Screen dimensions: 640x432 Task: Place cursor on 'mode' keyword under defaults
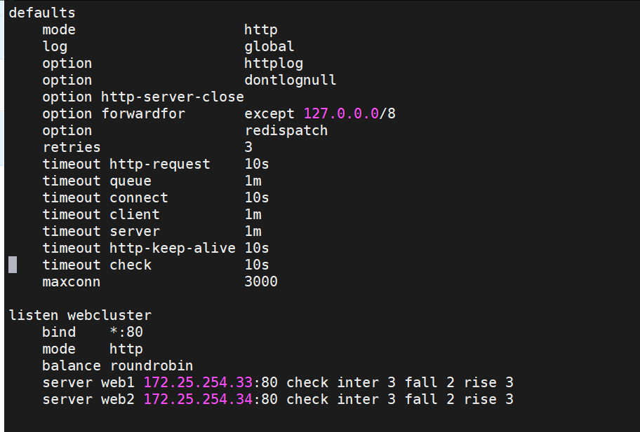click(59, 29)
